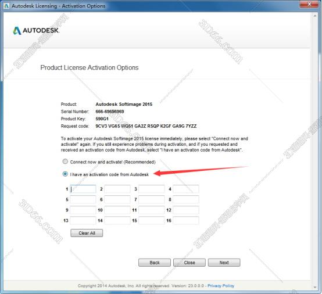Click activation code field 8

pyautogui.click(x=186, y=199)
